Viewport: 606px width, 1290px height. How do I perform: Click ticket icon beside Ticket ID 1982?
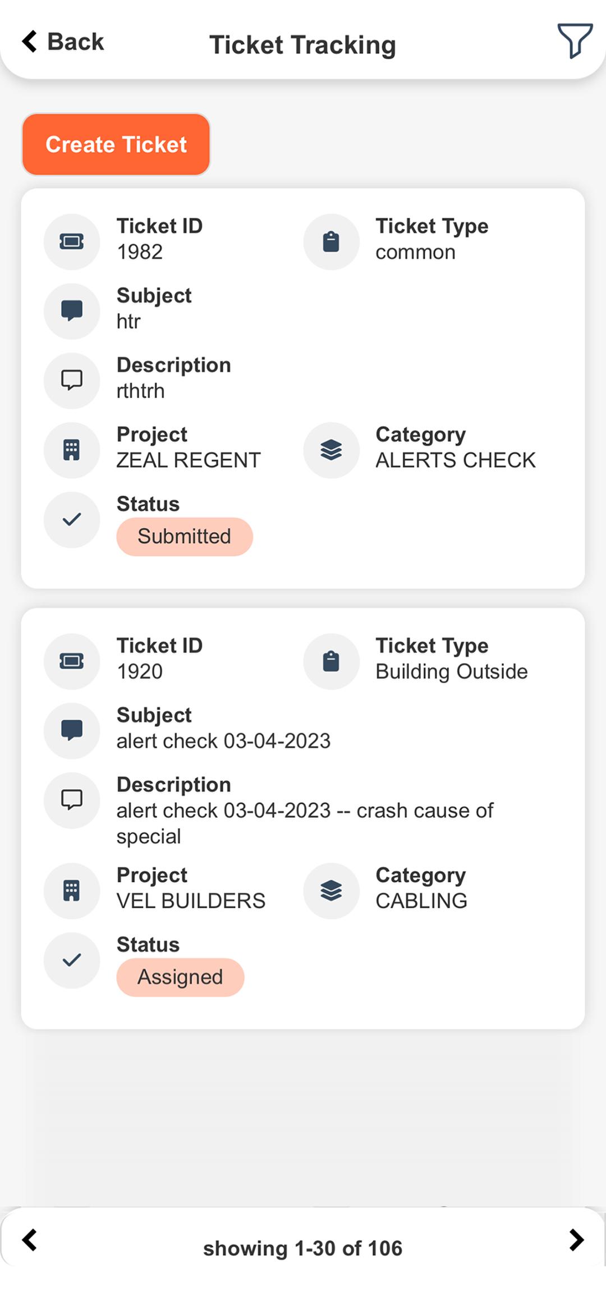pos(72,241)
